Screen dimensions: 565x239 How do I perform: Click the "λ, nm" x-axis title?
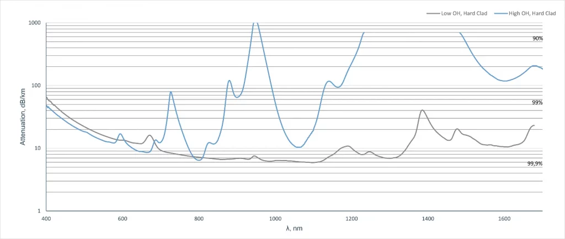(x=294, y=228)
